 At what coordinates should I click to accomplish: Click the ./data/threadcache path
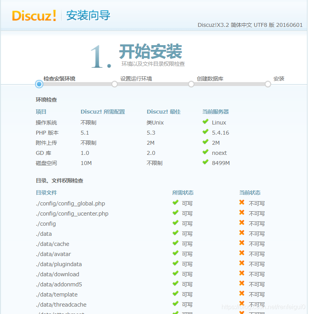(x=61, y=305)
